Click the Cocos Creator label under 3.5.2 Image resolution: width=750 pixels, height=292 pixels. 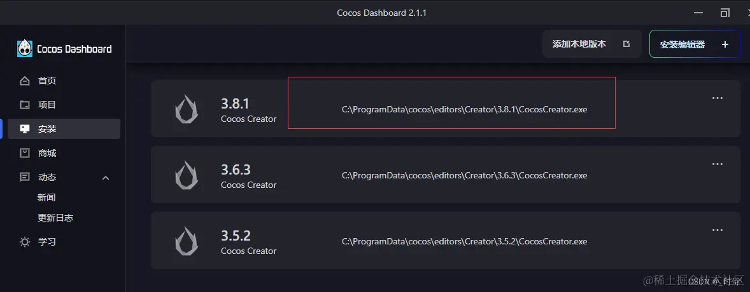(x=249, y=251)
